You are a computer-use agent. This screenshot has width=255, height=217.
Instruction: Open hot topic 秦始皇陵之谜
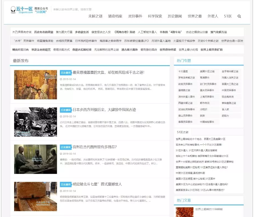(229, 103)
